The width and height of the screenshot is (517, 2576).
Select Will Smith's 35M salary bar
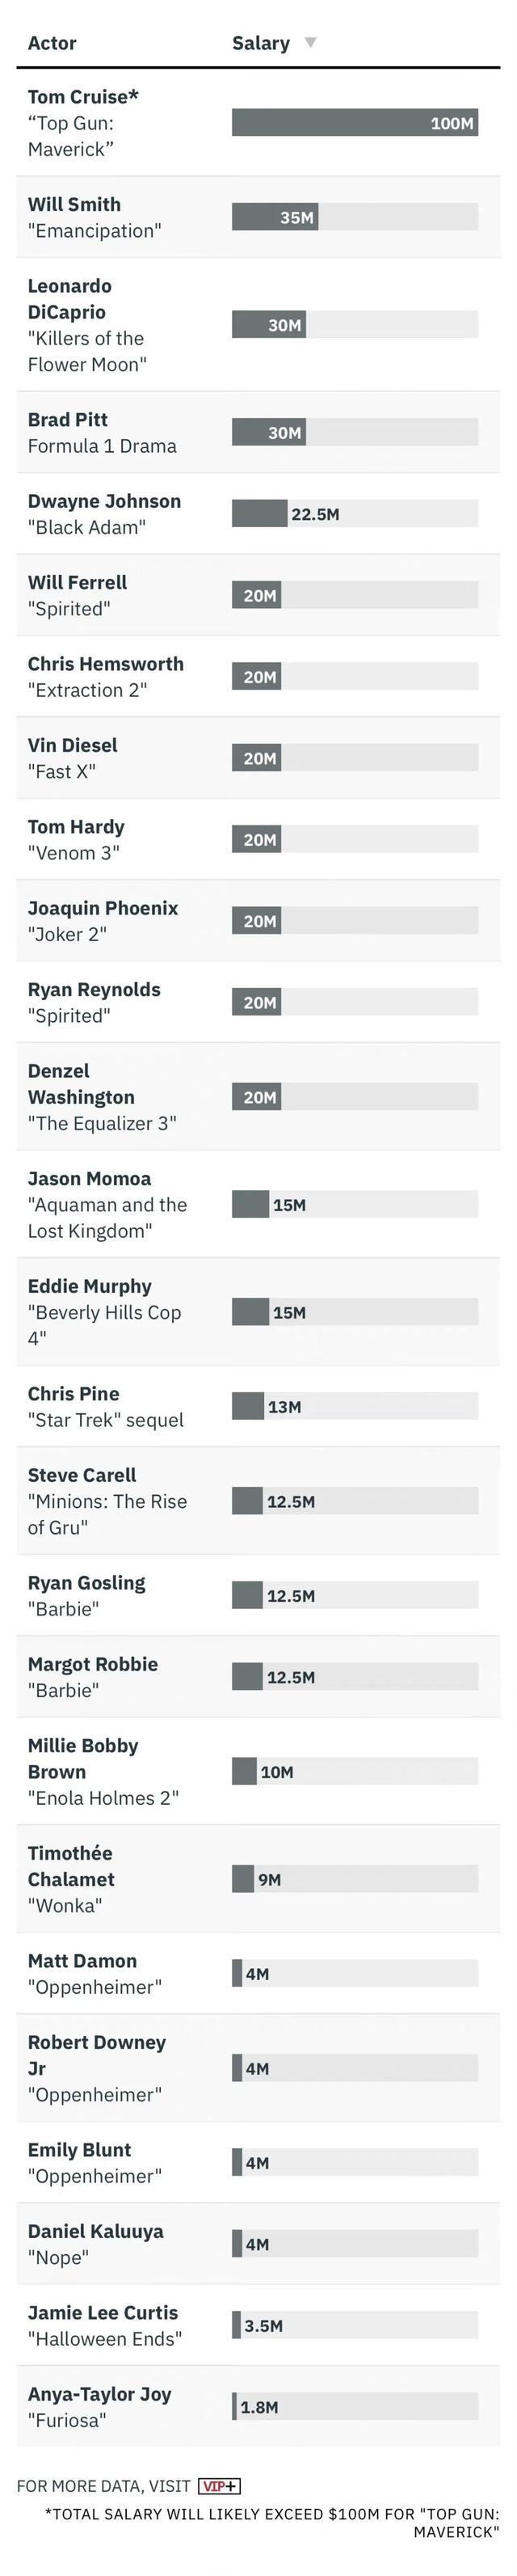(275, 217)
